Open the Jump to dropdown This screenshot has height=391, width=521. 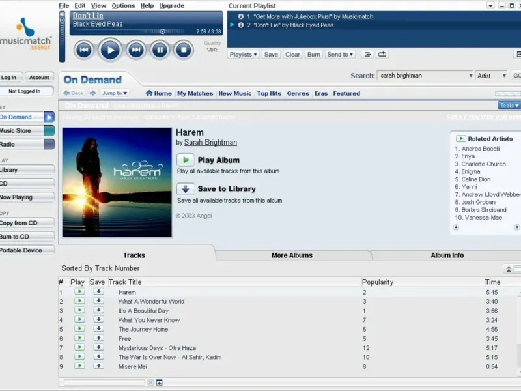115,93
